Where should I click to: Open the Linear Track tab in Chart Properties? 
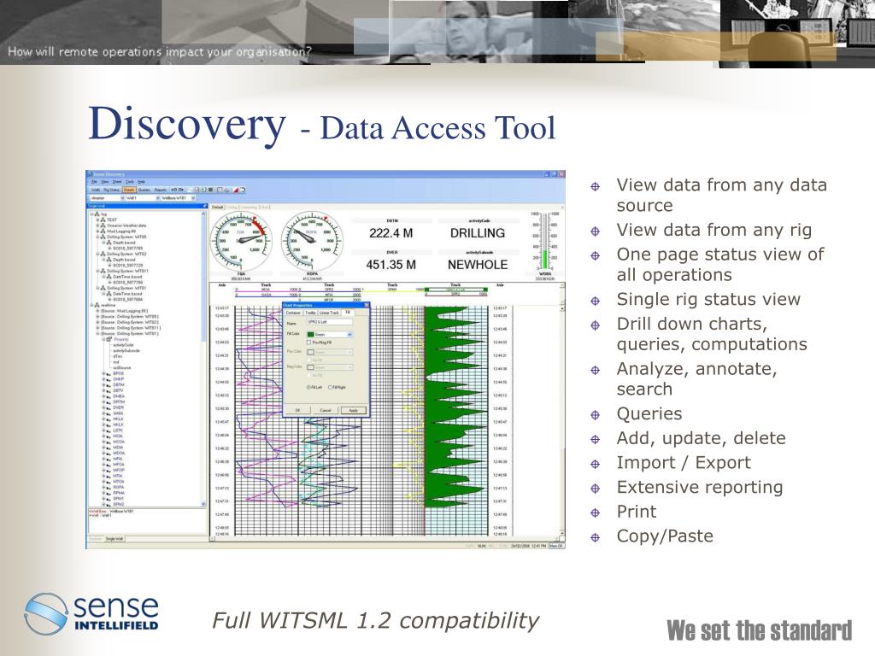[329, 313]
